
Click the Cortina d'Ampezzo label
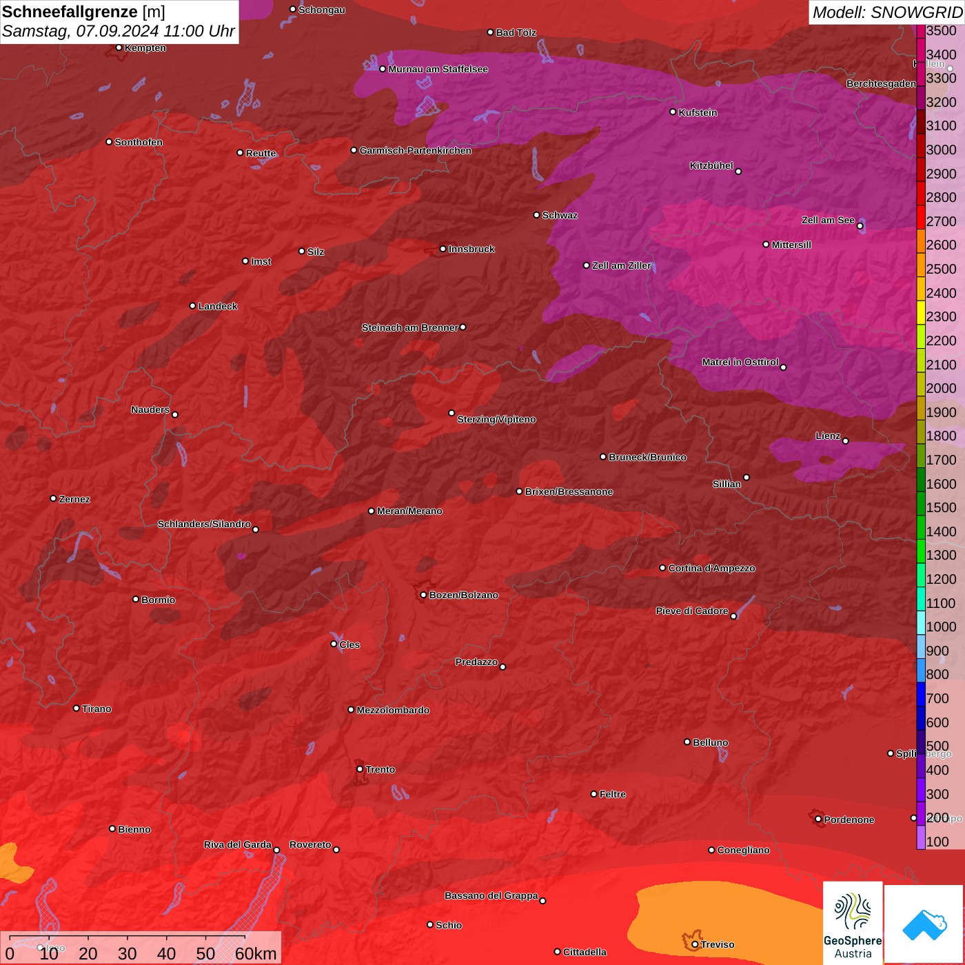click(711, 568)
